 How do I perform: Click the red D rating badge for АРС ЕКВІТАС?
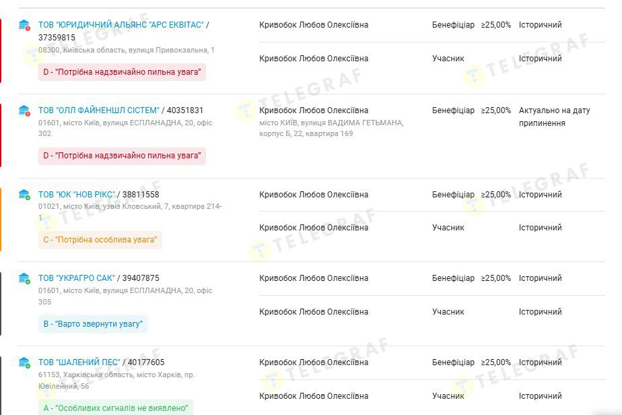coord(122,72)
